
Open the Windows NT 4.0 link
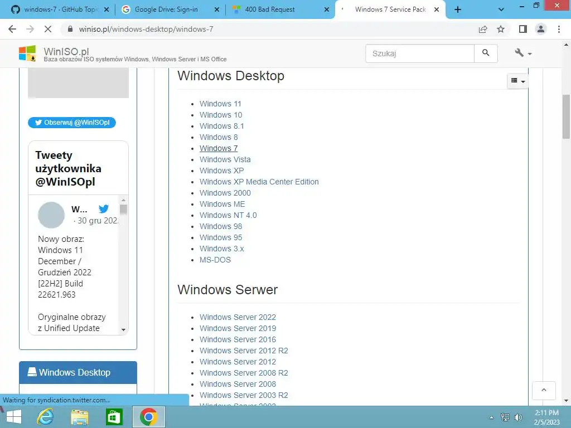click(228, 215)
